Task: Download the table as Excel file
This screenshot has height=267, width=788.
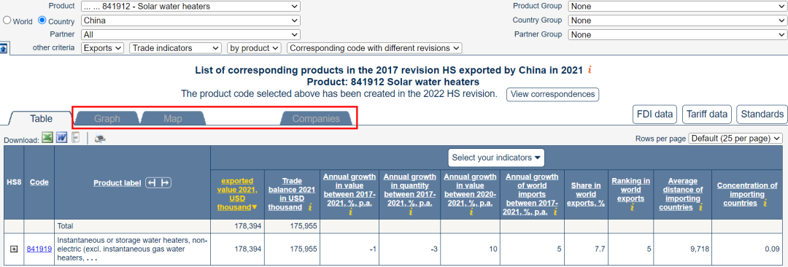Action: 47,138
